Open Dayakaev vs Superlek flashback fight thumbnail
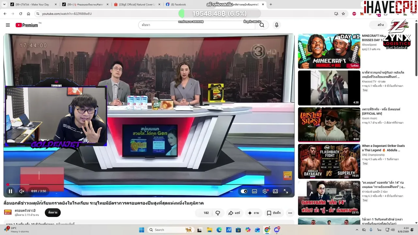This screenshot has height=235, width=418. (x=329, y=161)
